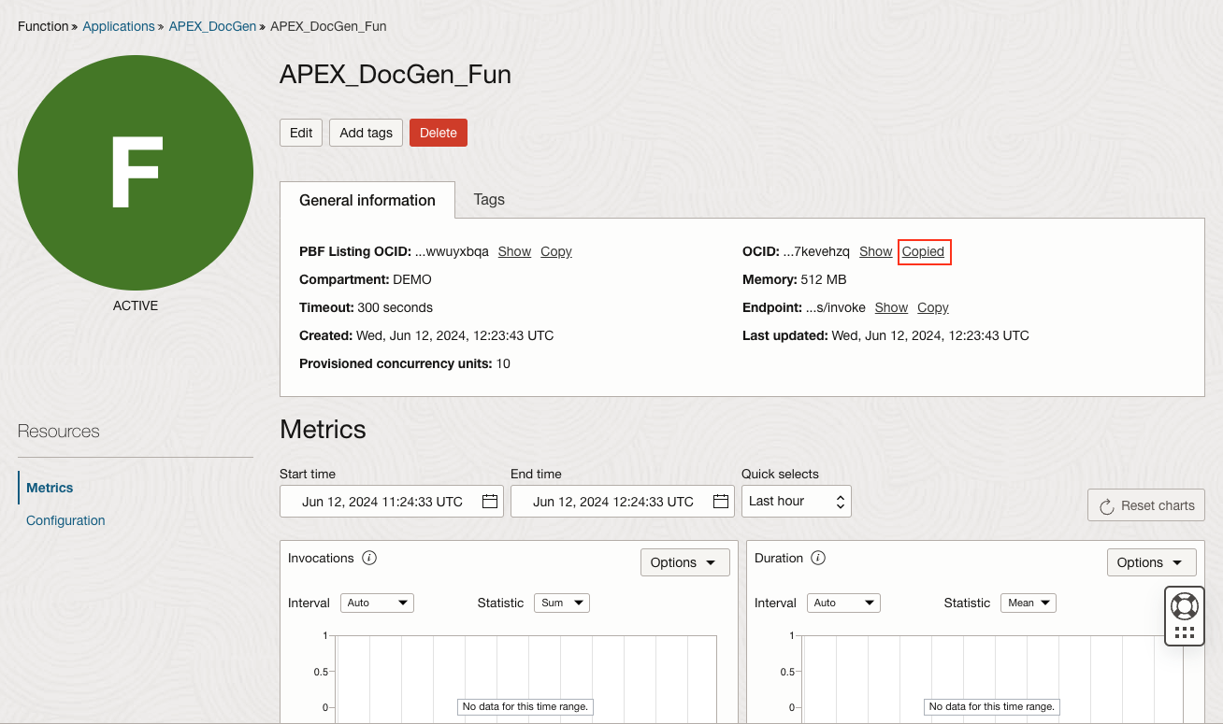Click the Start time input field

click(x=381, y=502)
